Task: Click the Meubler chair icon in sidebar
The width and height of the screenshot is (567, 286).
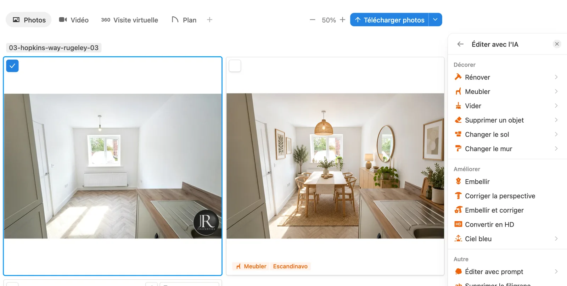Action: [x=458, y=91]
